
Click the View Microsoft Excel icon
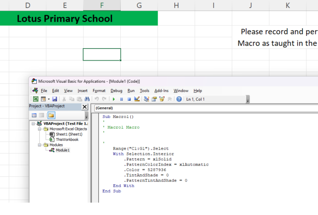(36, 99)
